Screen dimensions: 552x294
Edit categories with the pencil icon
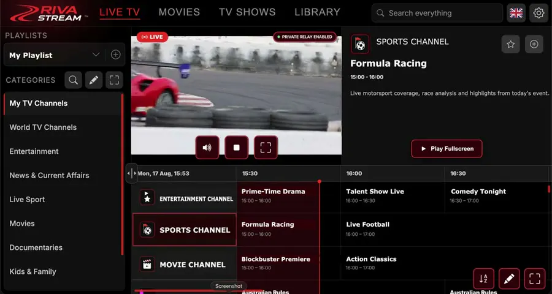pyautogui.click(x=94, y=80)
